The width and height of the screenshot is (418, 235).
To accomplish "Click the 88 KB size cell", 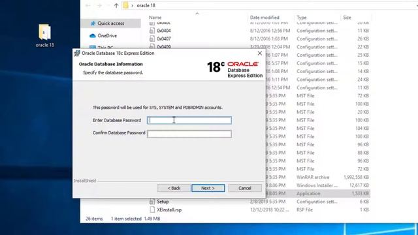I will [x=363, y=153].
